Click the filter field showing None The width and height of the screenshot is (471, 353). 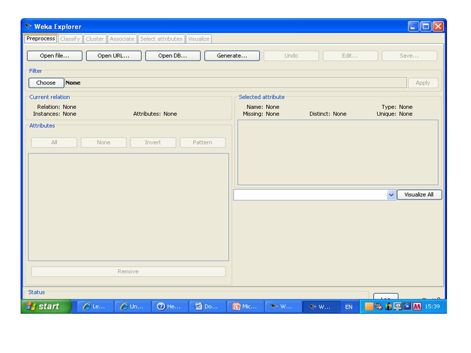pos(236,83)
